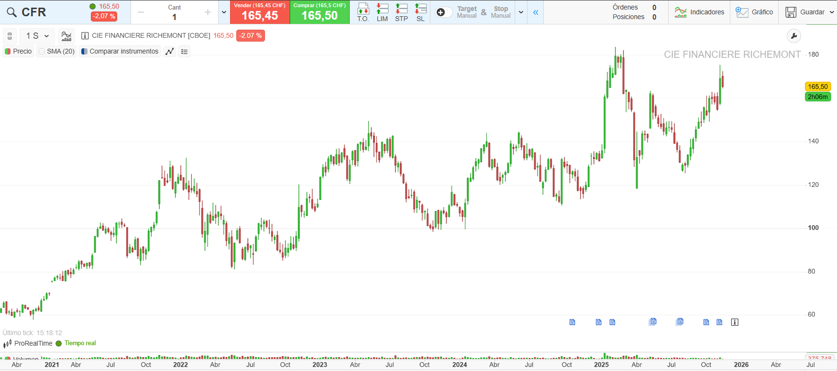Open the list icon next to Comparar
The height and width of the screenshot is (371, 837).
185,52
